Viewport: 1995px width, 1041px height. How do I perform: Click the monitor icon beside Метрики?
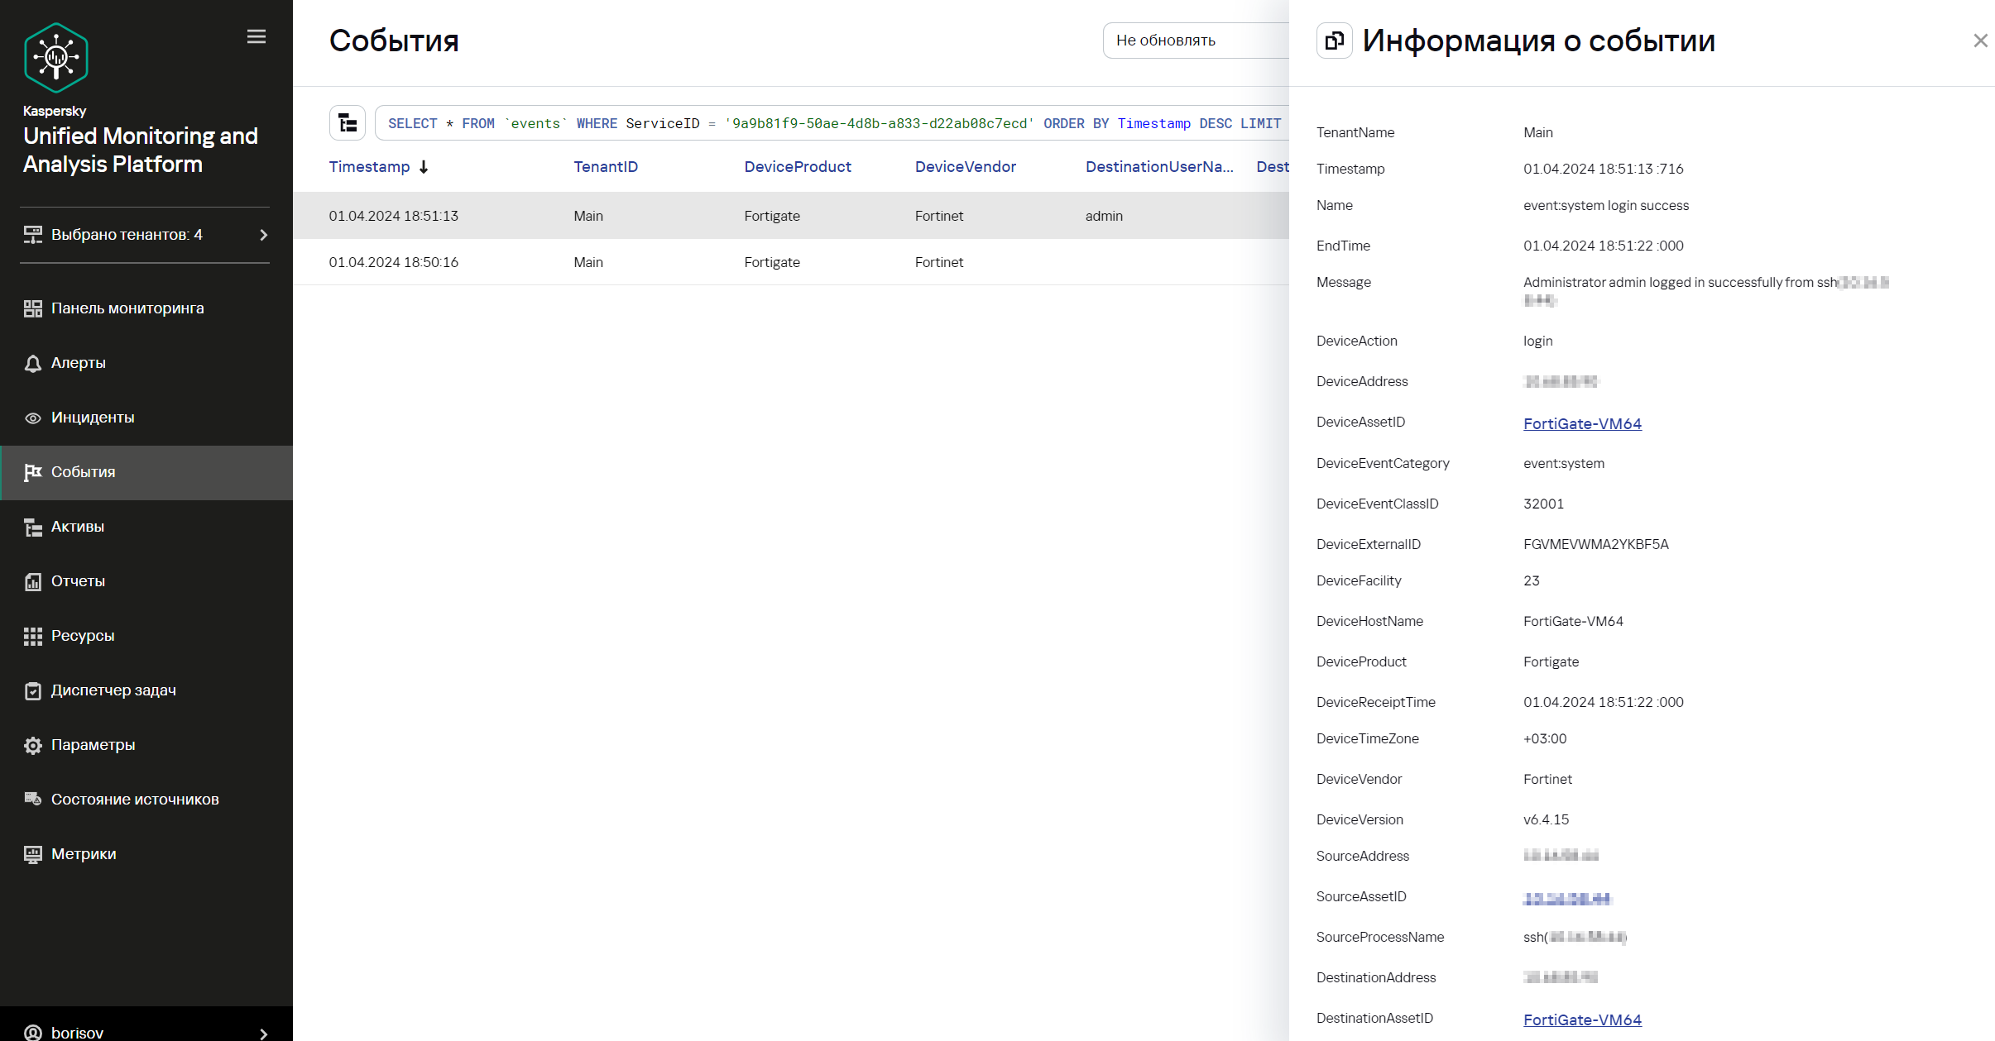click(x=33, y=854)
